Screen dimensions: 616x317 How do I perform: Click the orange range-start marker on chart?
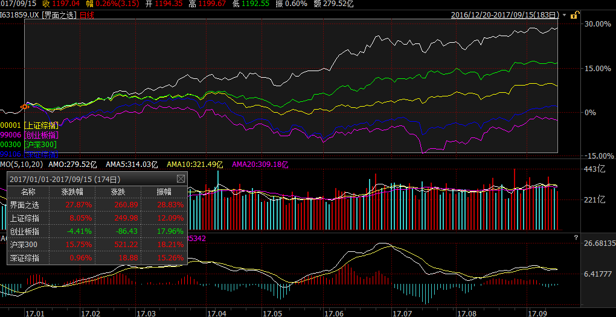pyautogui.click(x=25, y=107)
